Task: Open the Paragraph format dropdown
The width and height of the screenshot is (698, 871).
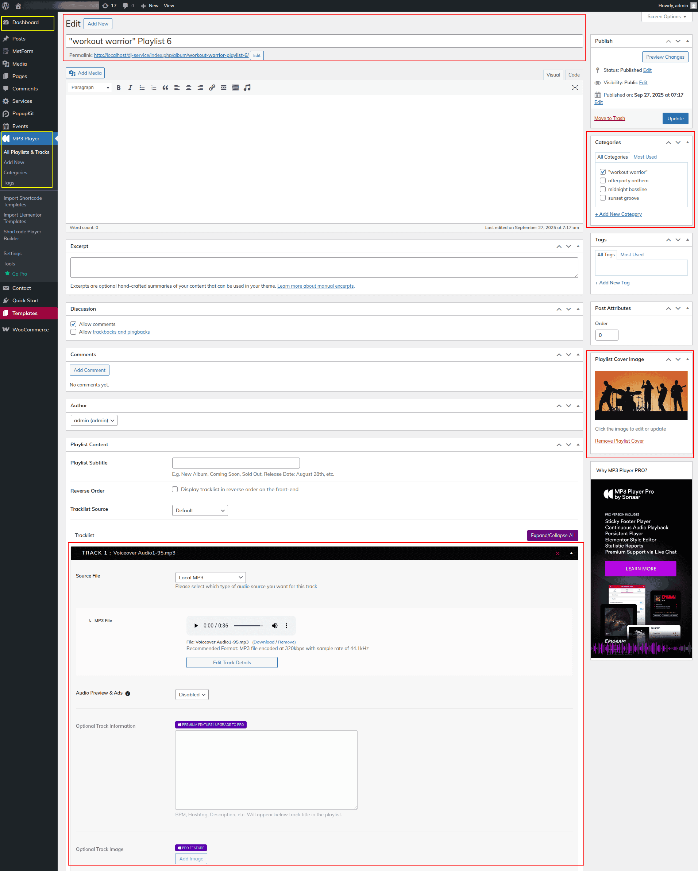Action: [90, 88]
